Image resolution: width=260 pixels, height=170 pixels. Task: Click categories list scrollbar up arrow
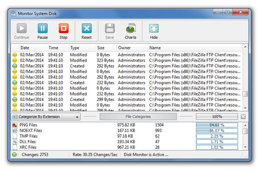tap(245, 125)
